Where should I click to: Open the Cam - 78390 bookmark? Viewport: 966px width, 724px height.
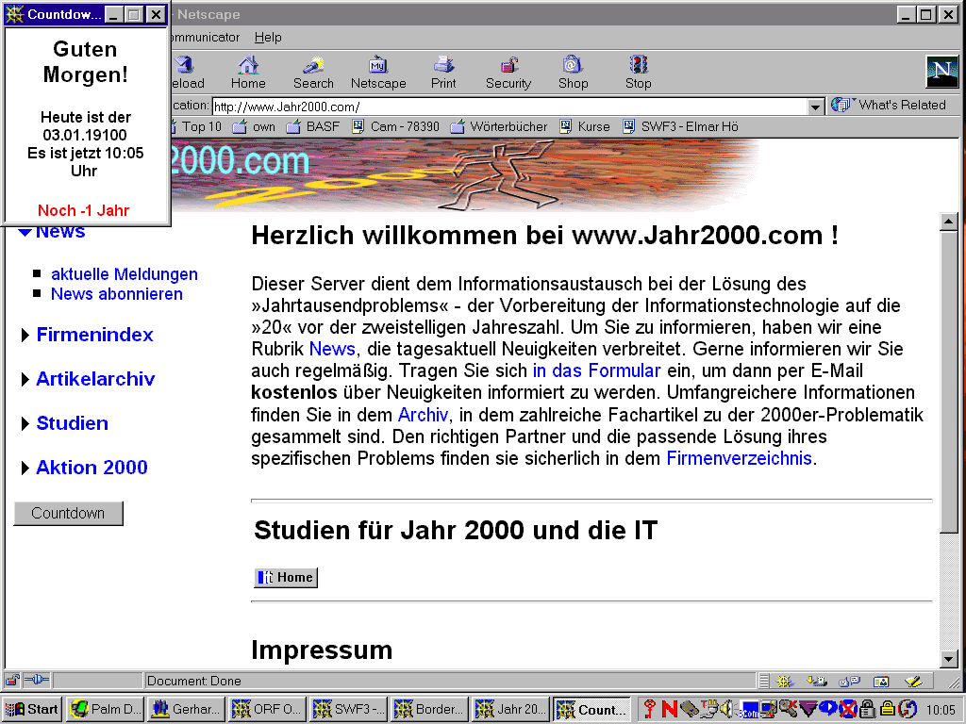click(395, 127)
